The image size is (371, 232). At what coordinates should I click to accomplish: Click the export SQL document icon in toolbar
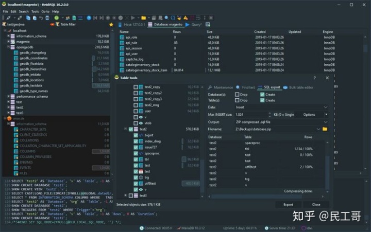click(x=74, y=17)
